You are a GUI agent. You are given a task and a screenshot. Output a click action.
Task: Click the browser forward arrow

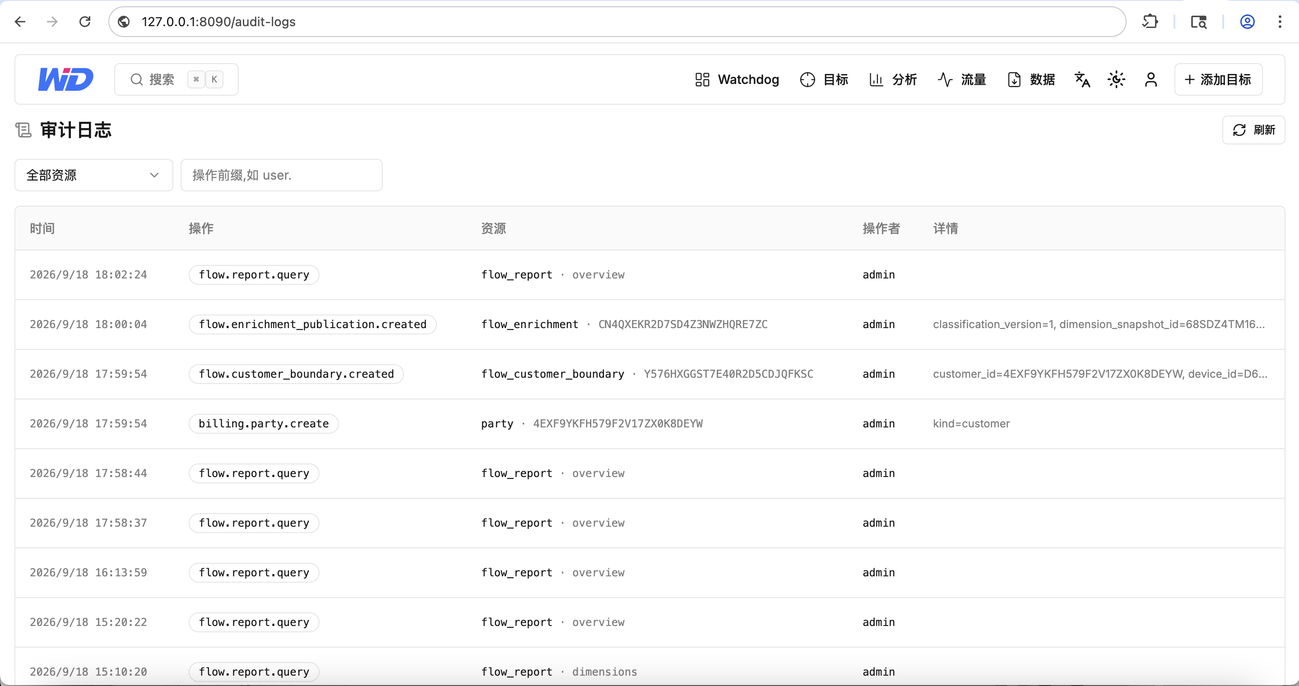52,22
